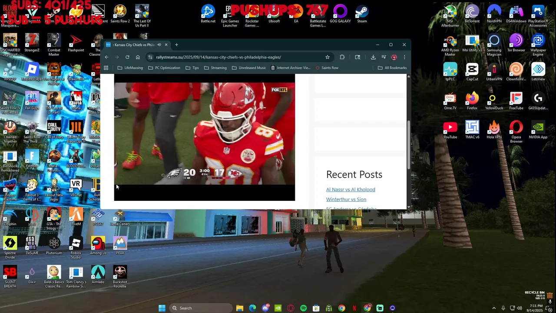Screen dimensions: 556x313
Task: Open Chrome home page icon
Action: [138, 57]
